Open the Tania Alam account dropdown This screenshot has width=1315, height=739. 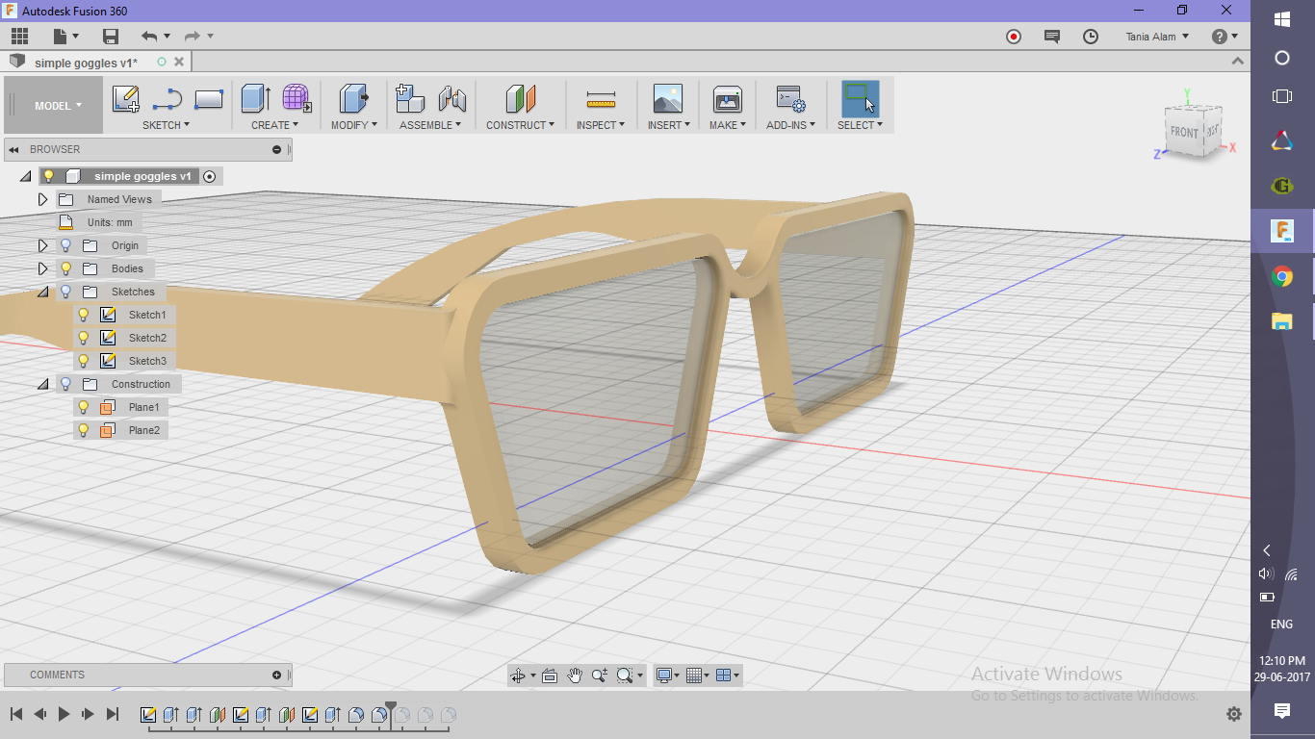coord(1157,37)
